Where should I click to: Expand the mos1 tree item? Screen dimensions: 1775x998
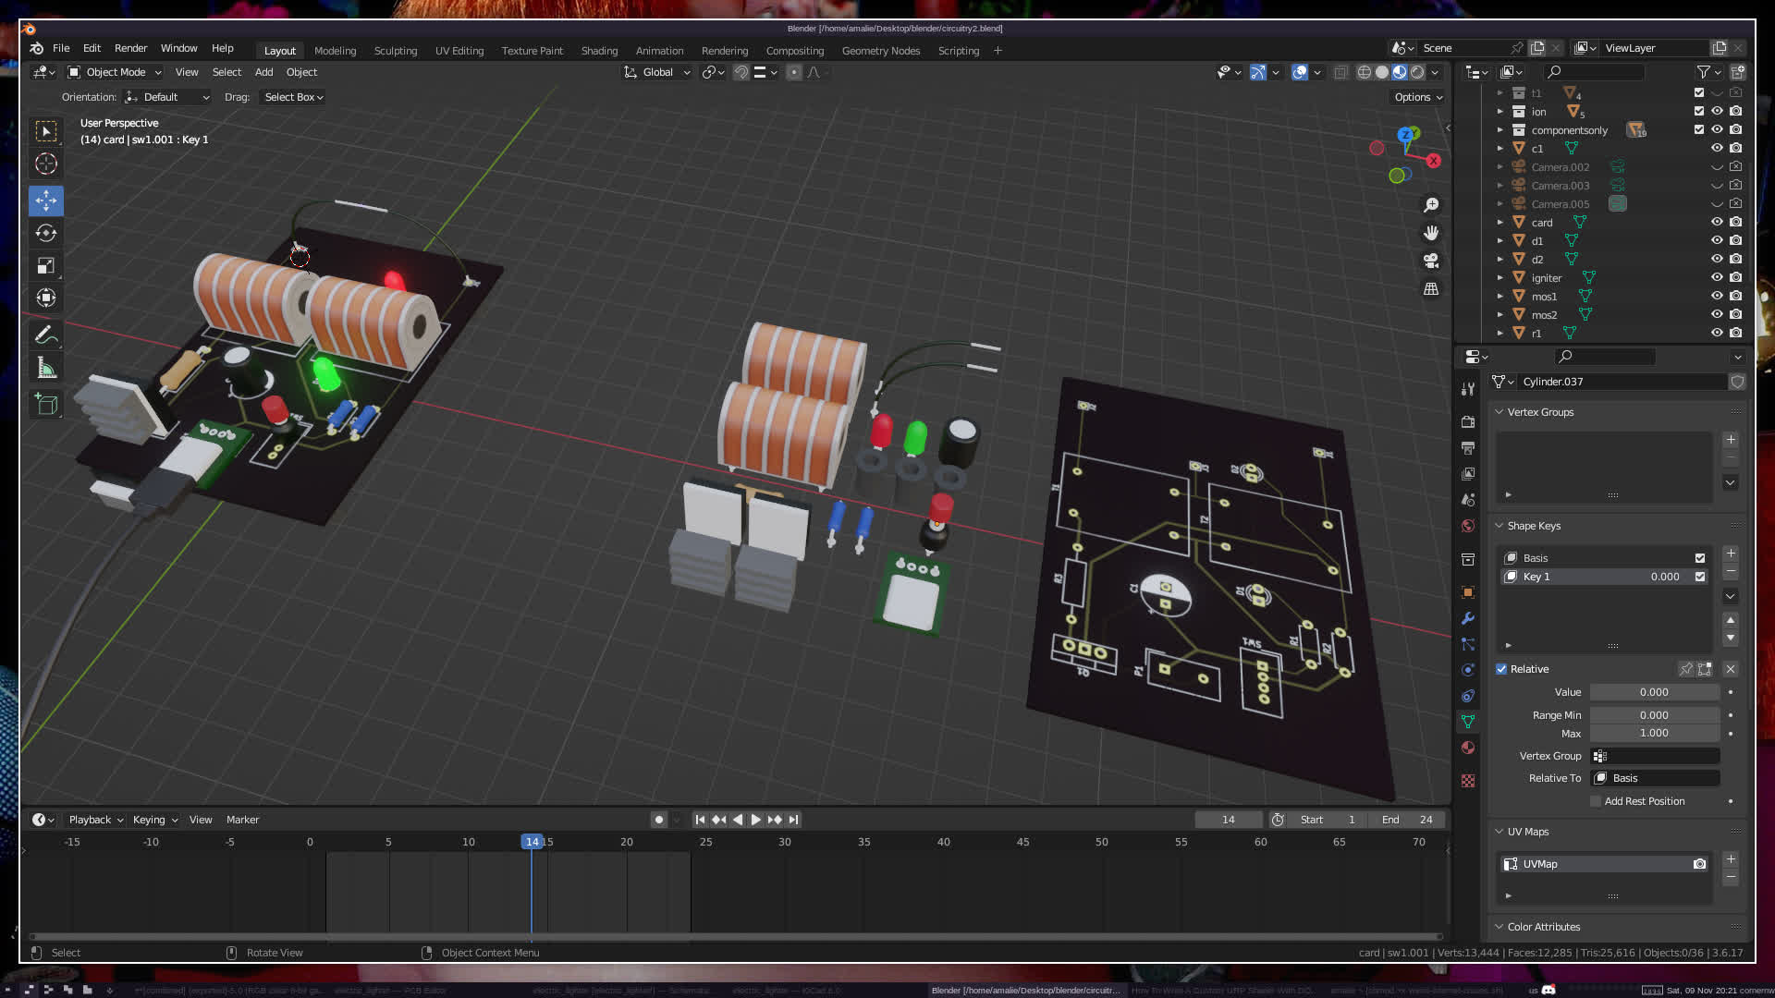(1500, 296)
